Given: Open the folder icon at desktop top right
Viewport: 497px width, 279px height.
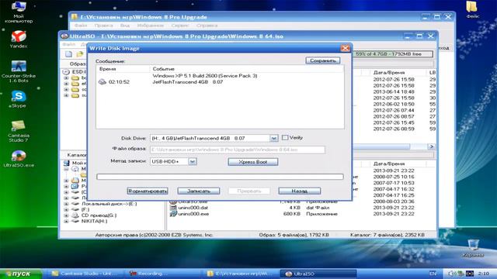Looking at the screenshot, I should (472, 9).
